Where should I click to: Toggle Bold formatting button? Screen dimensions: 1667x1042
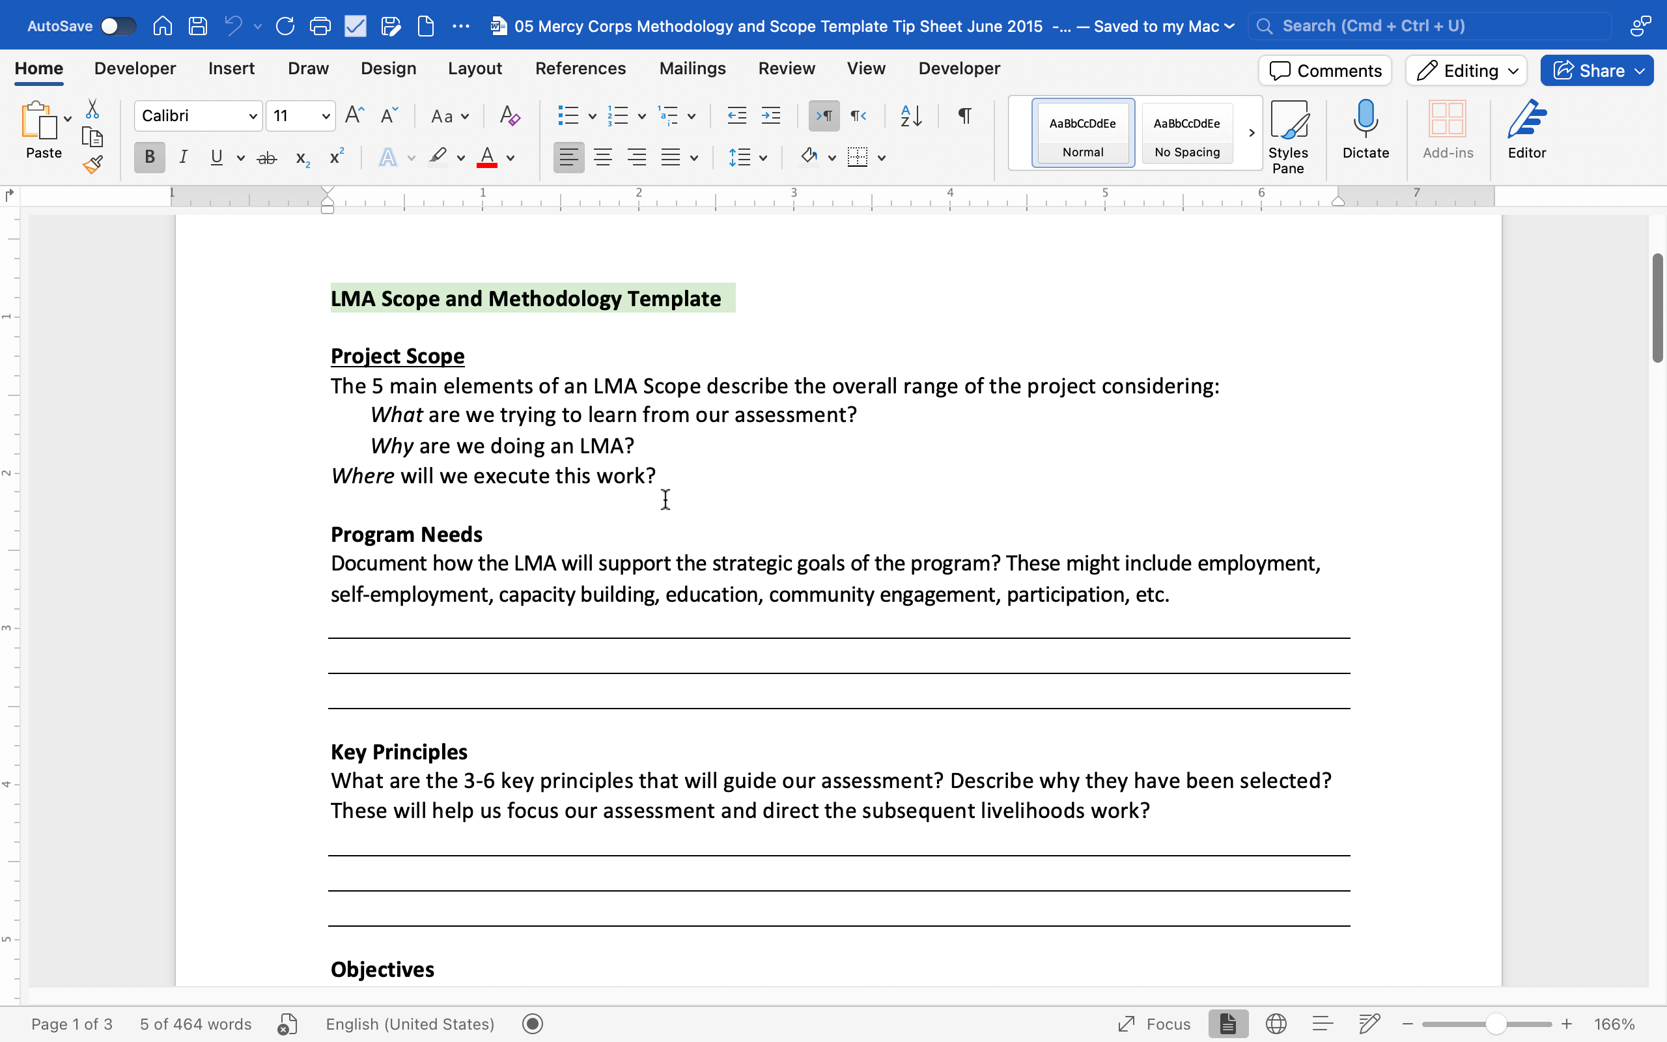150,158
